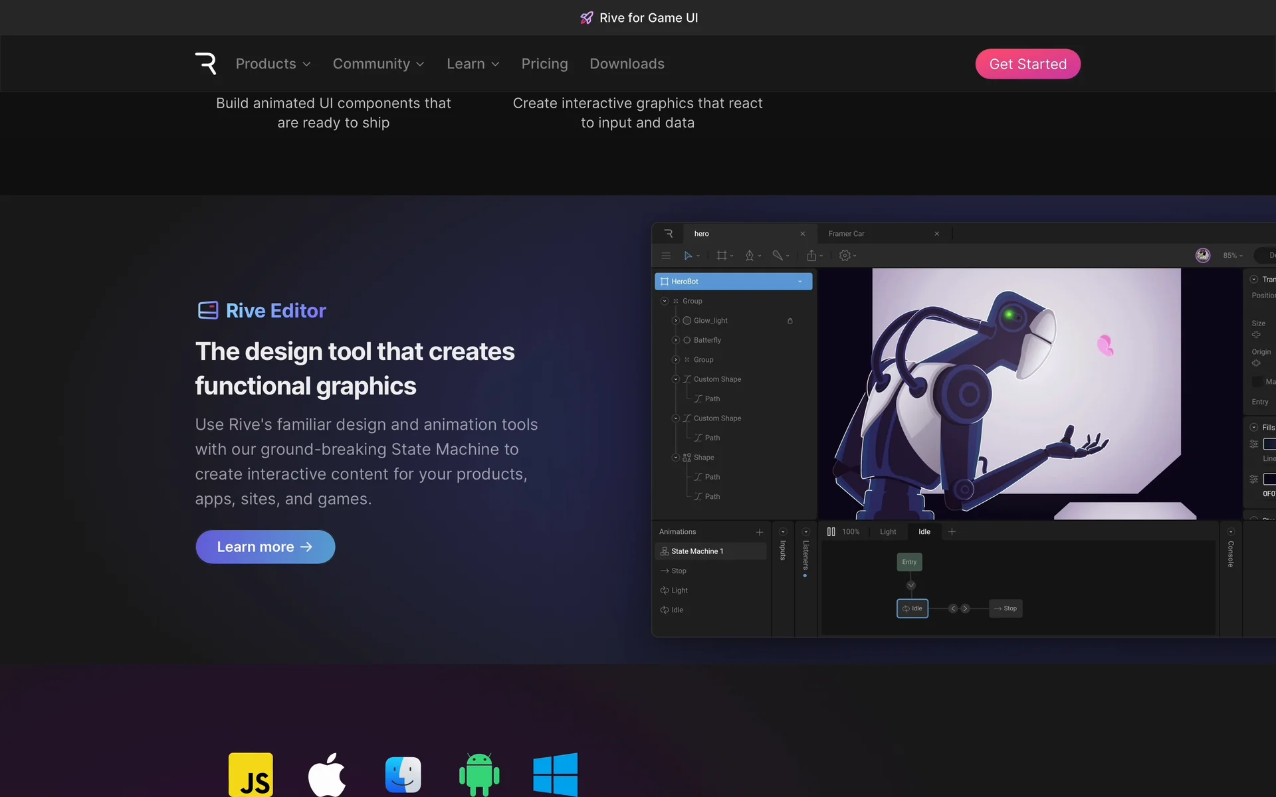Click the Learn more button
This screenshot has height=797, width=1276.
tap(265, 547)
